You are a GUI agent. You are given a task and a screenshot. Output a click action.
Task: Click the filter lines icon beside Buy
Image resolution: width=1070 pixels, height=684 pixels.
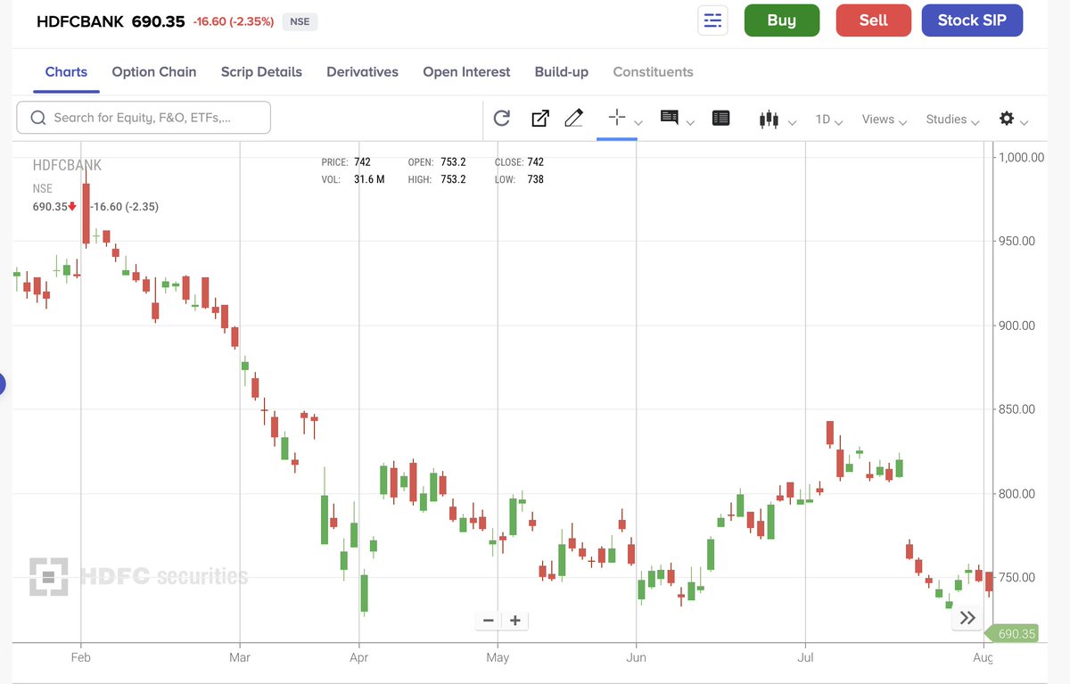[x=712, y=21]
